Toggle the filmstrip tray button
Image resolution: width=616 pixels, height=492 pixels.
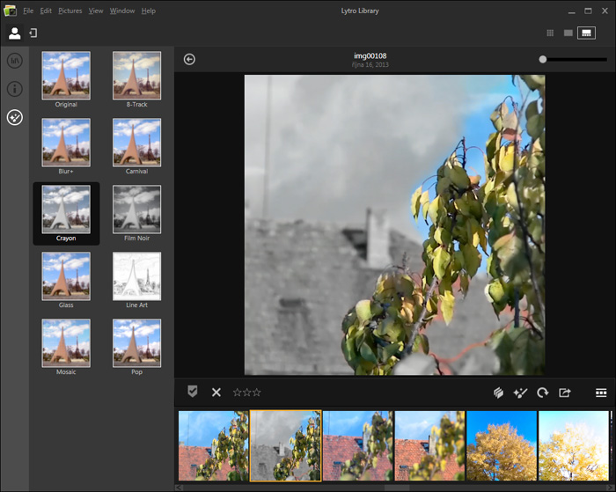601,393
